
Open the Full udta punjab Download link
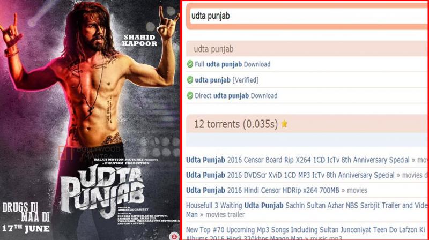coord(233,64)
